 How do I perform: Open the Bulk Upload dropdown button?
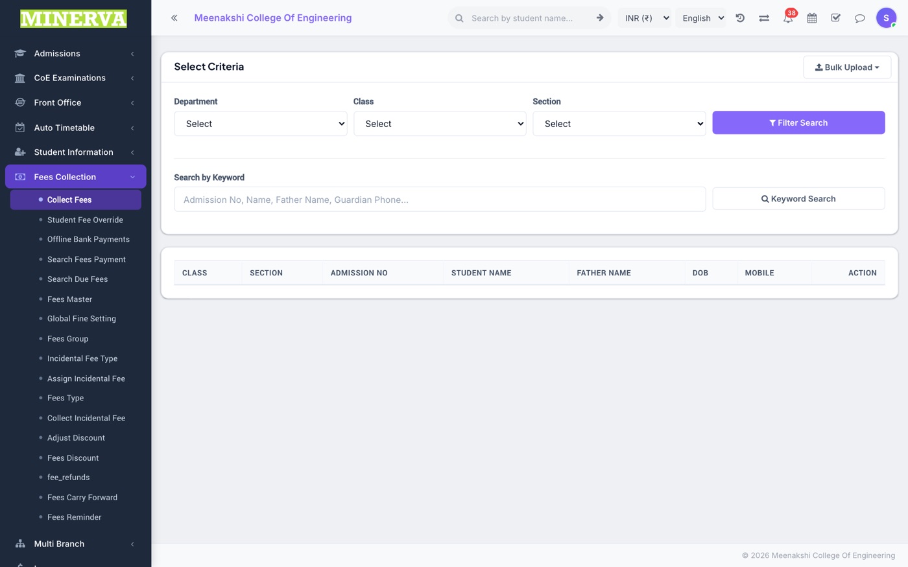click(x=847, y=67)
